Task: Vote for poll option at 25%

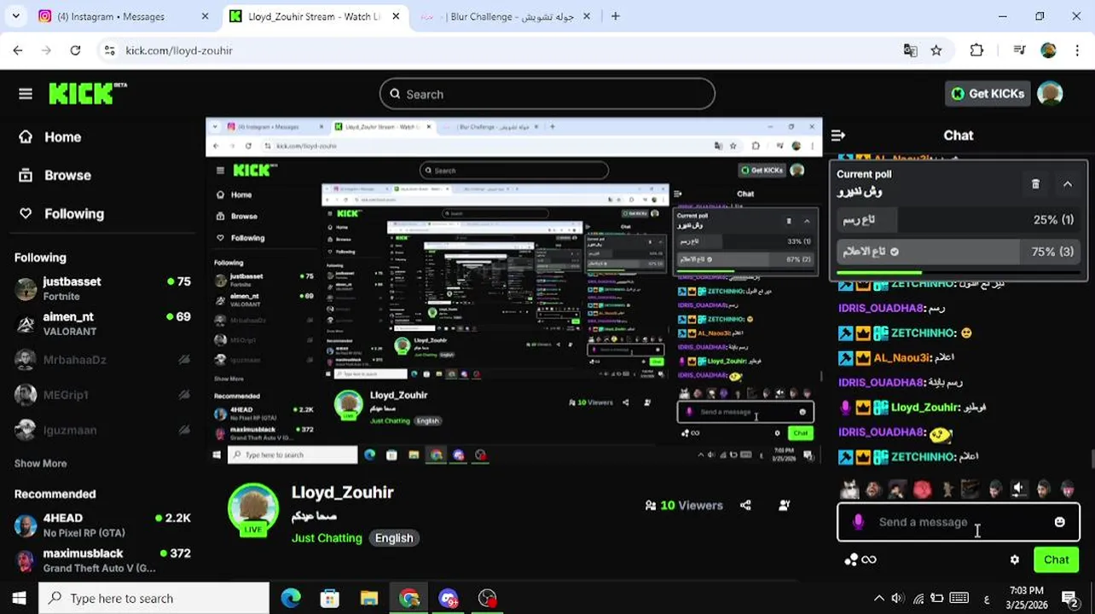Action: pyautogui.click(x=959, y=219)
